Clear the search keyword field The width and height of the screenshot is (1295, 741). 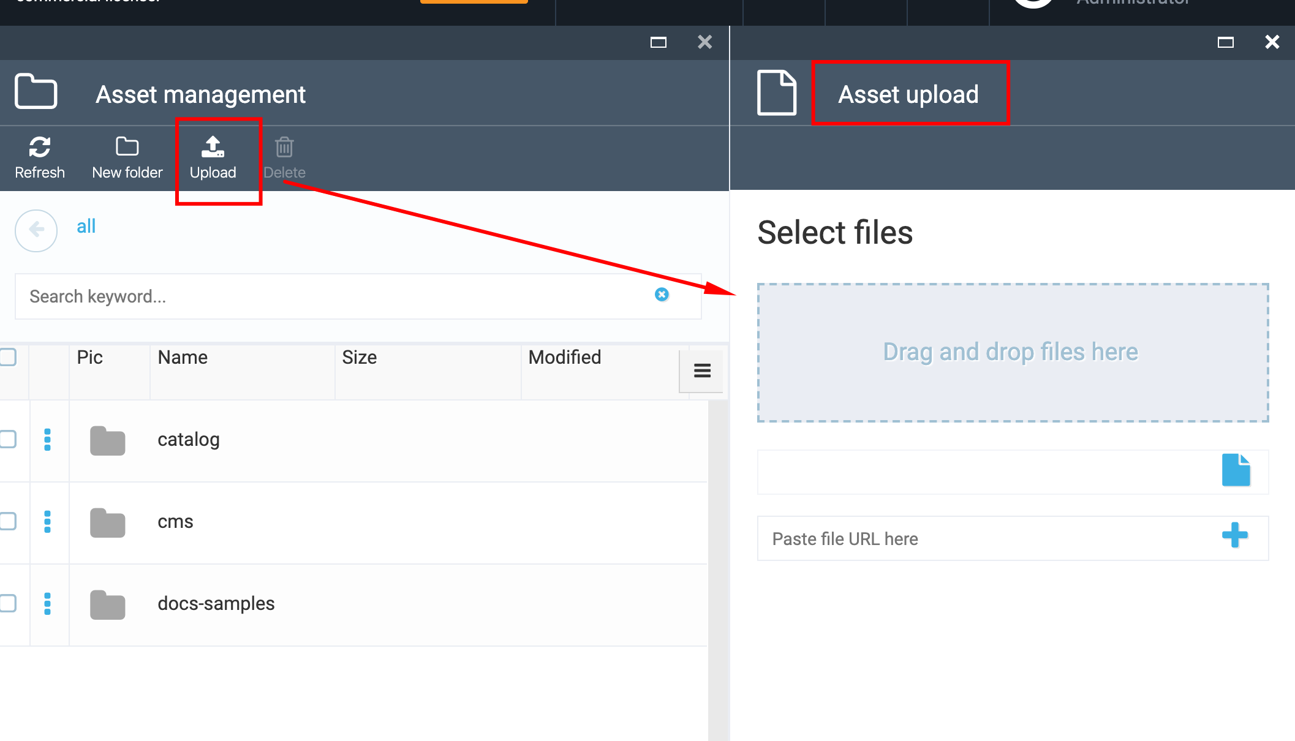[662, 295]
